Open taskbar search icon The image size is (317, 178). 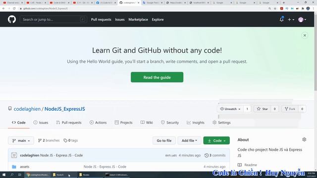[x=12, y=175]
